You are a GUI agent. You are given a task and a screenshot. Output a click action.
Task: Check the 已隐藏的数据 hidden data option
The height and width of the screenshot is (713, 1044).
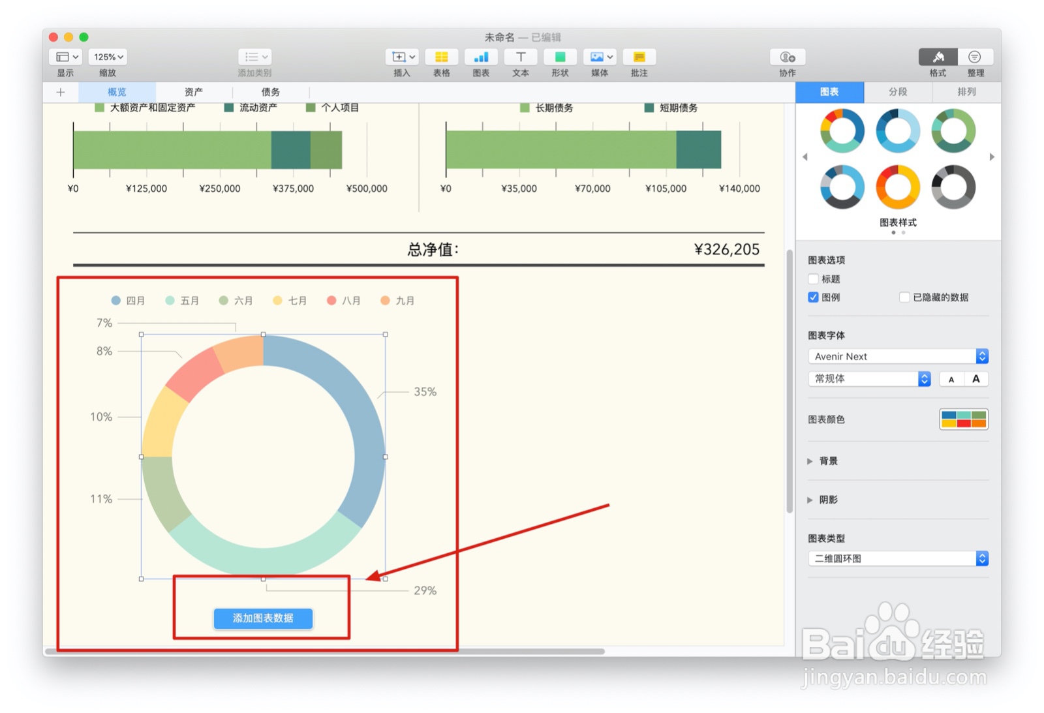point(905,297)
